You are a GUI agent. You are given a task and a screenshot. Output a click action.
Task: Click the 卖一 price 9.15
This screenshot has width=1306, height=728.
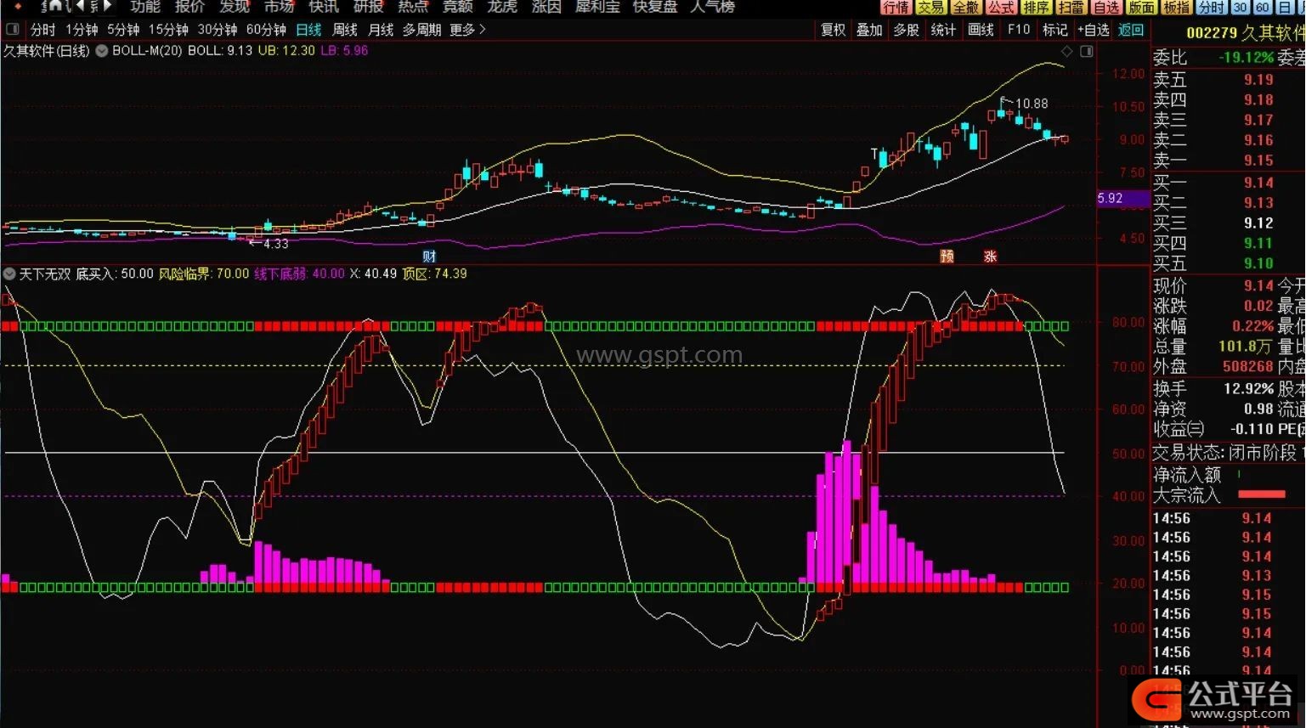tap(1258, 161)
